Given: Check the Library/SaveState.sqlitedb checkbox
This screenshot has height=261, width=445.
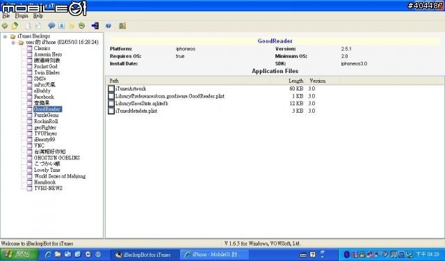Looking at the screenshot, I should point(111,104).
